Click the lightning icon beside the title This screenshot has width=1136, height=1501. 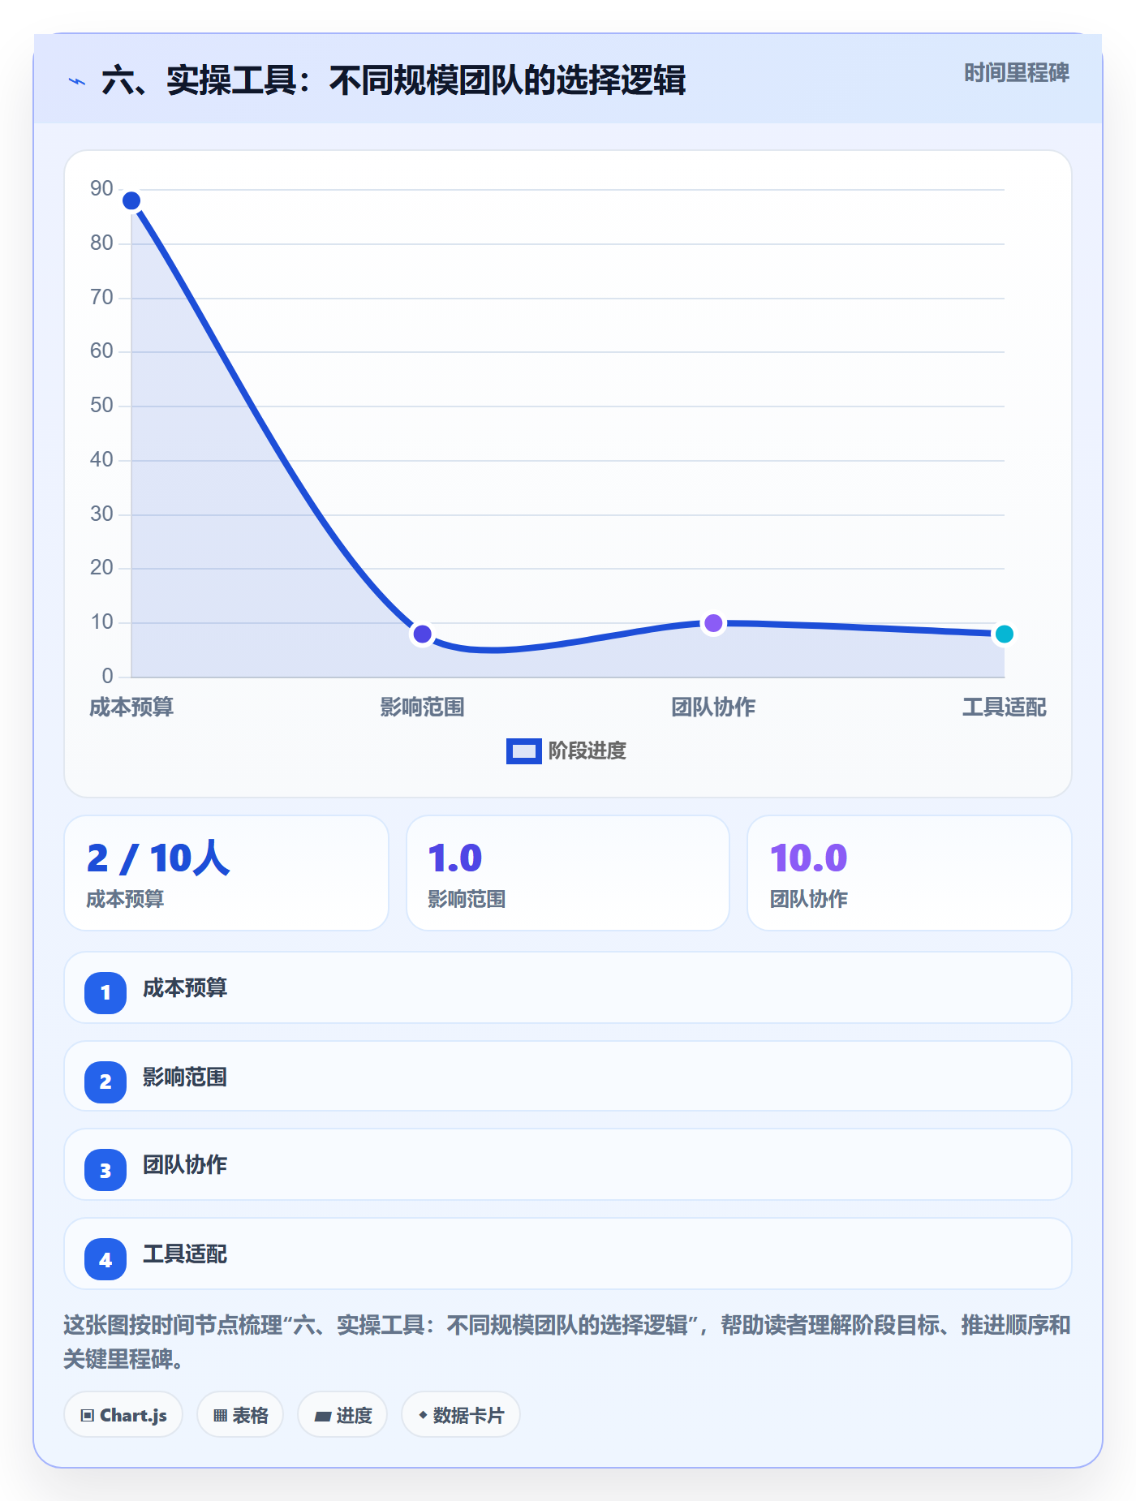[x=77, y=81]
